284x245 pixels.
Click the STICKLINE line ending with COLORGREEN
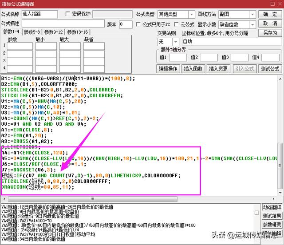(x=62, y=95)
